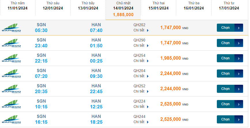Select Thứ bảy 13/01/2024 date tab
250x128 pixels.
88,6
